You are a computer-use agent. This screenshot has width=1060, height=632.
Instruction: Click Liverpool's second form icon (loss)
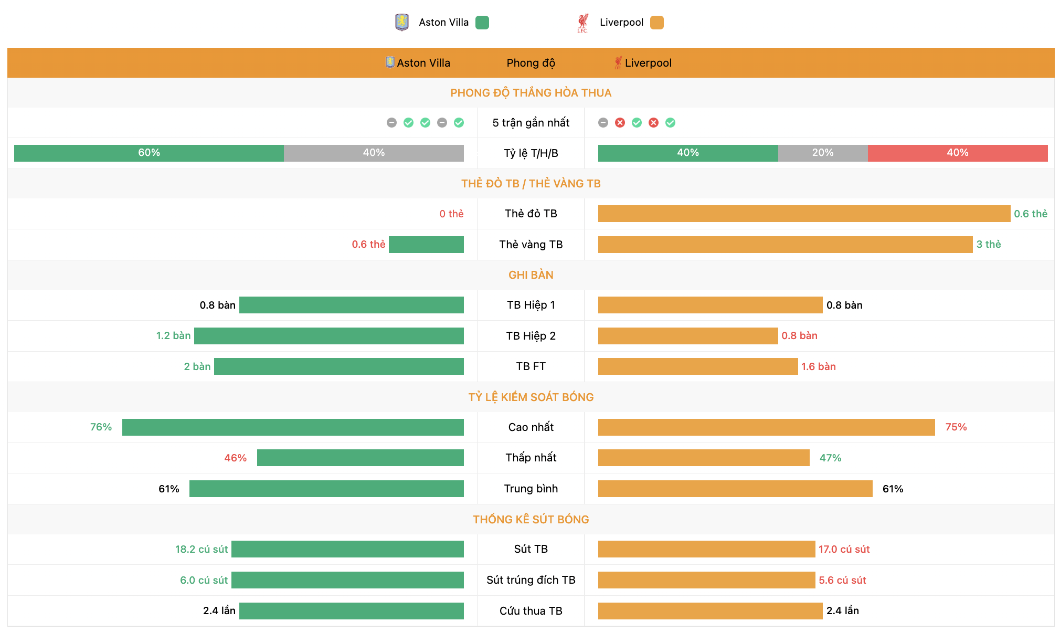point(620,123)
